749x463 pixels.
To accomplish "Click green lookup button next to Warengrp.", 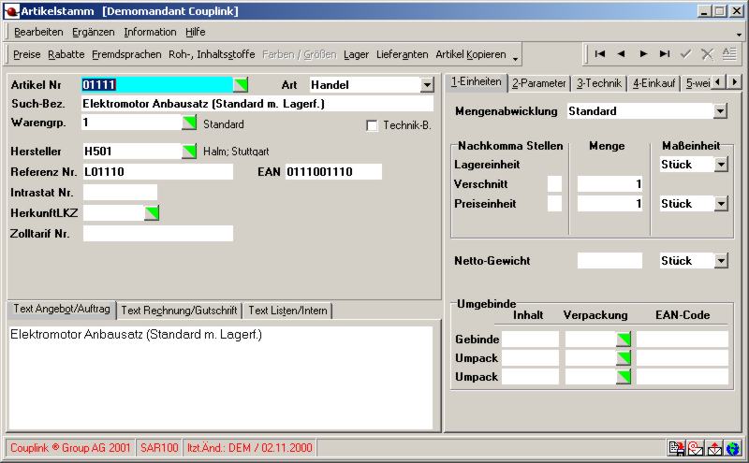I will click(x=189, y=123).
